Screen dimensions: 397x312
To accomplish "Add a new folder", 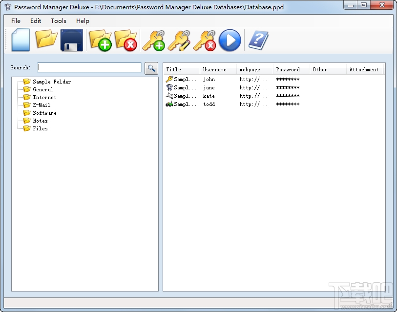I will coord(99,41).
